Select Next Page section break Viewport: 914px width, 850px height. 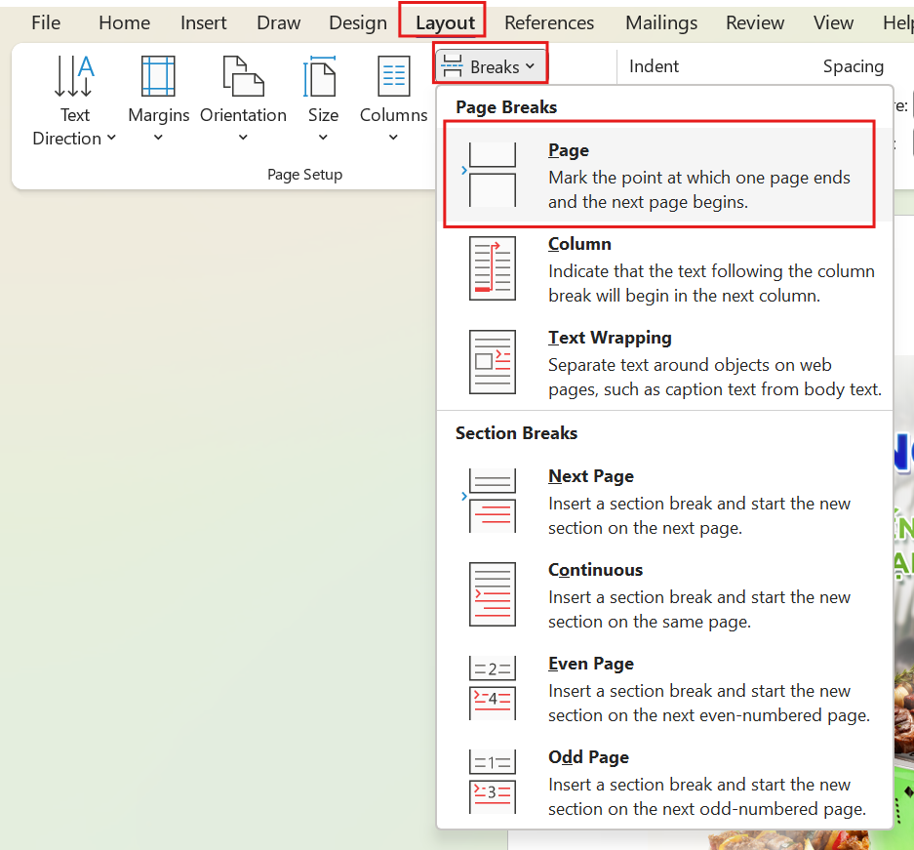click(658, 502)
